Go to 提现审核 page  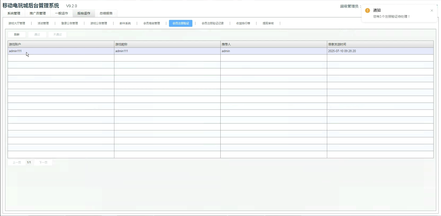click(x=268, y=23)
